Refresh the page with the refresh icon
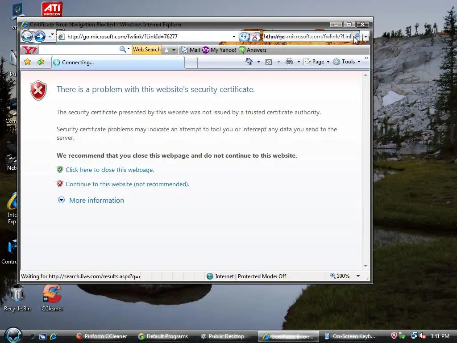This screenshot has height=343, width=457. (244, 37)
